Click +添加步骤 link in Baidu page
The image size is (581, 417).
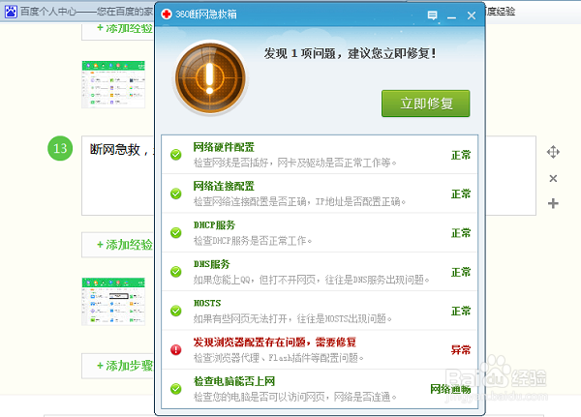(x=125, y=366)
